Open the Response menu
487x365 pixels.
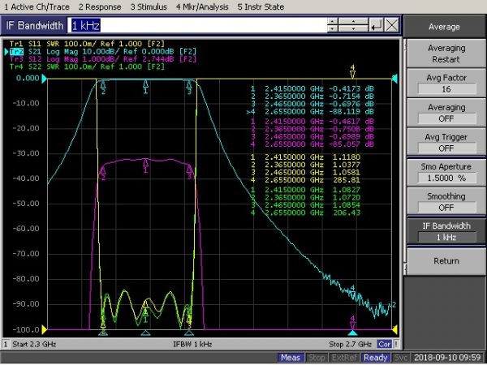[x=99, y=6]
